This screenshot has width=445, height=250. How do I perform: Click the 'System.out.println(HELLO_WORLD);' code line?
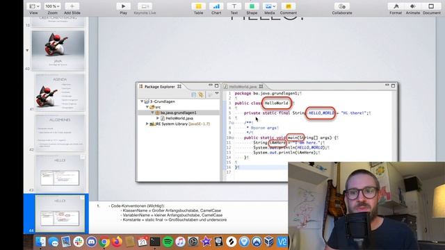291,148
